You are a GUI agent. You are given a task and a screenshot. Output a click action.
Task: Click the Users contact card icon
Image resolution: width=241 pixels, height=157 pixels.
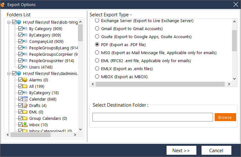(25, 67)
